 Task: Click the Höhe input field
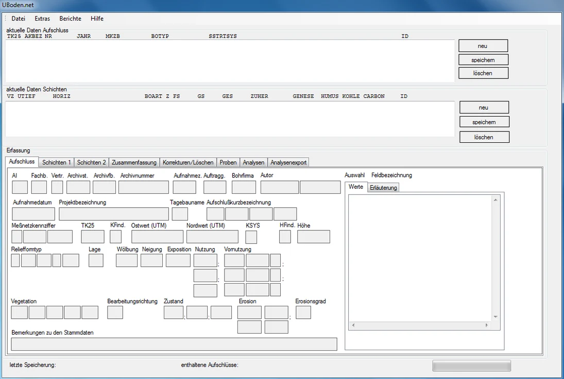pos(313,237)
